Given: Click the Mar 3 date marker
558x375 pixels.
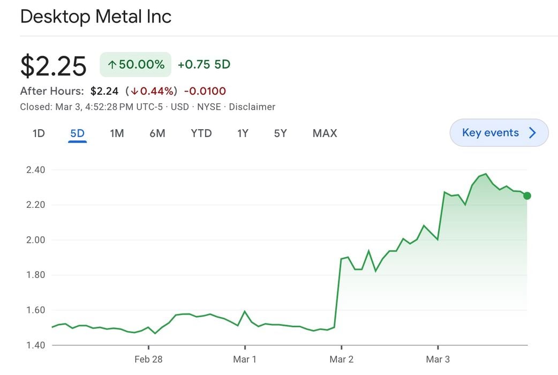Looking at the screenshot, I should coord(438,359).
